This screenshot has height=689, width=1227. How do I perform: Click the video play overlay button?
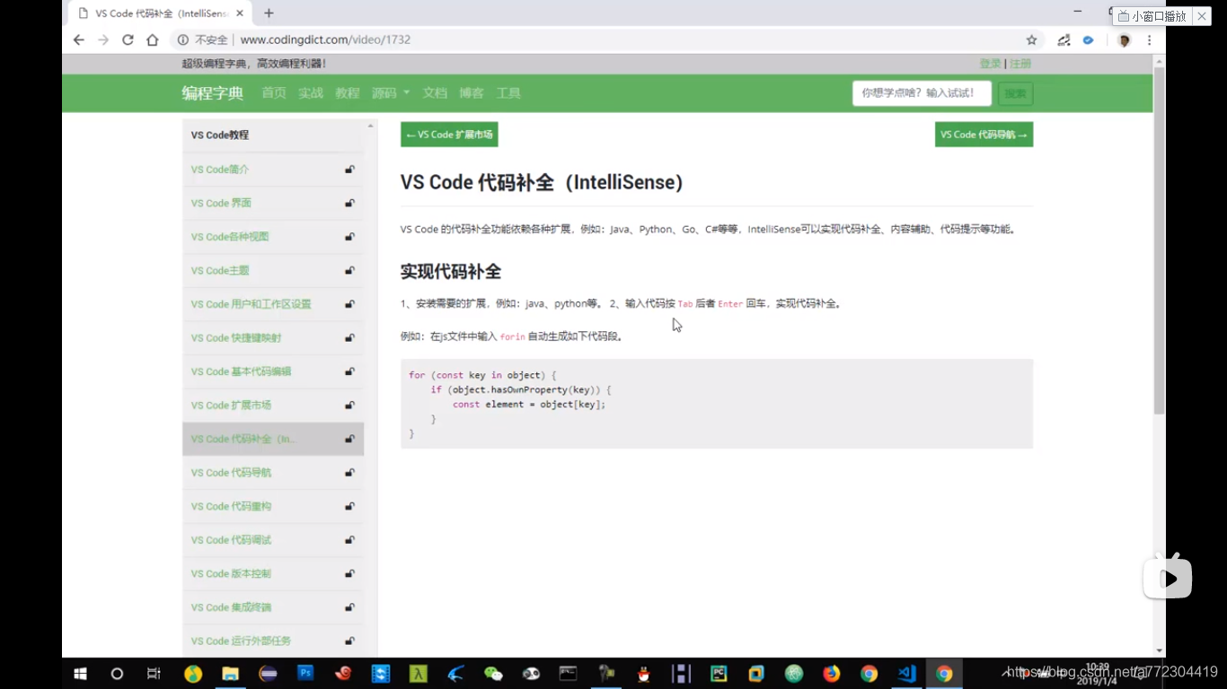pos(1168,579)
